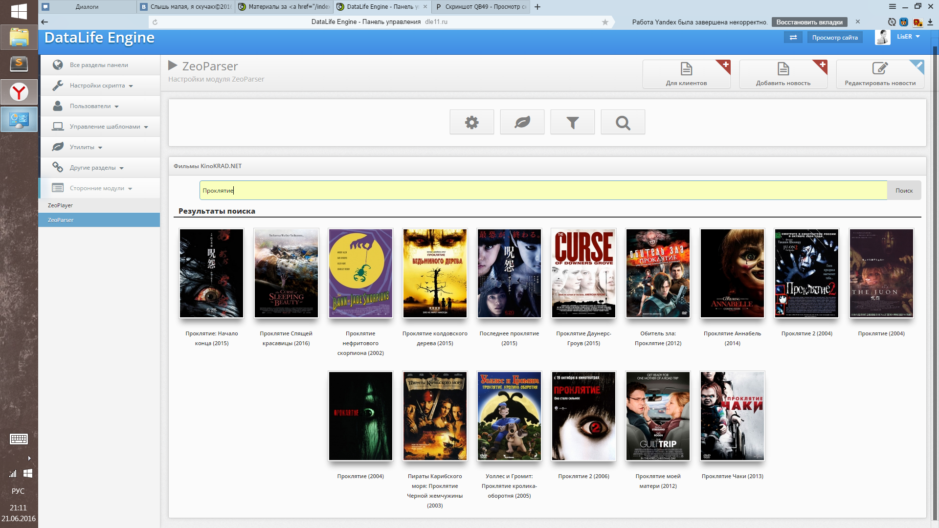Viewport: 939px width, 528px height.
Task: Click the 'Поиск' button
Action: pyautogui.click(x=904, y=191)
